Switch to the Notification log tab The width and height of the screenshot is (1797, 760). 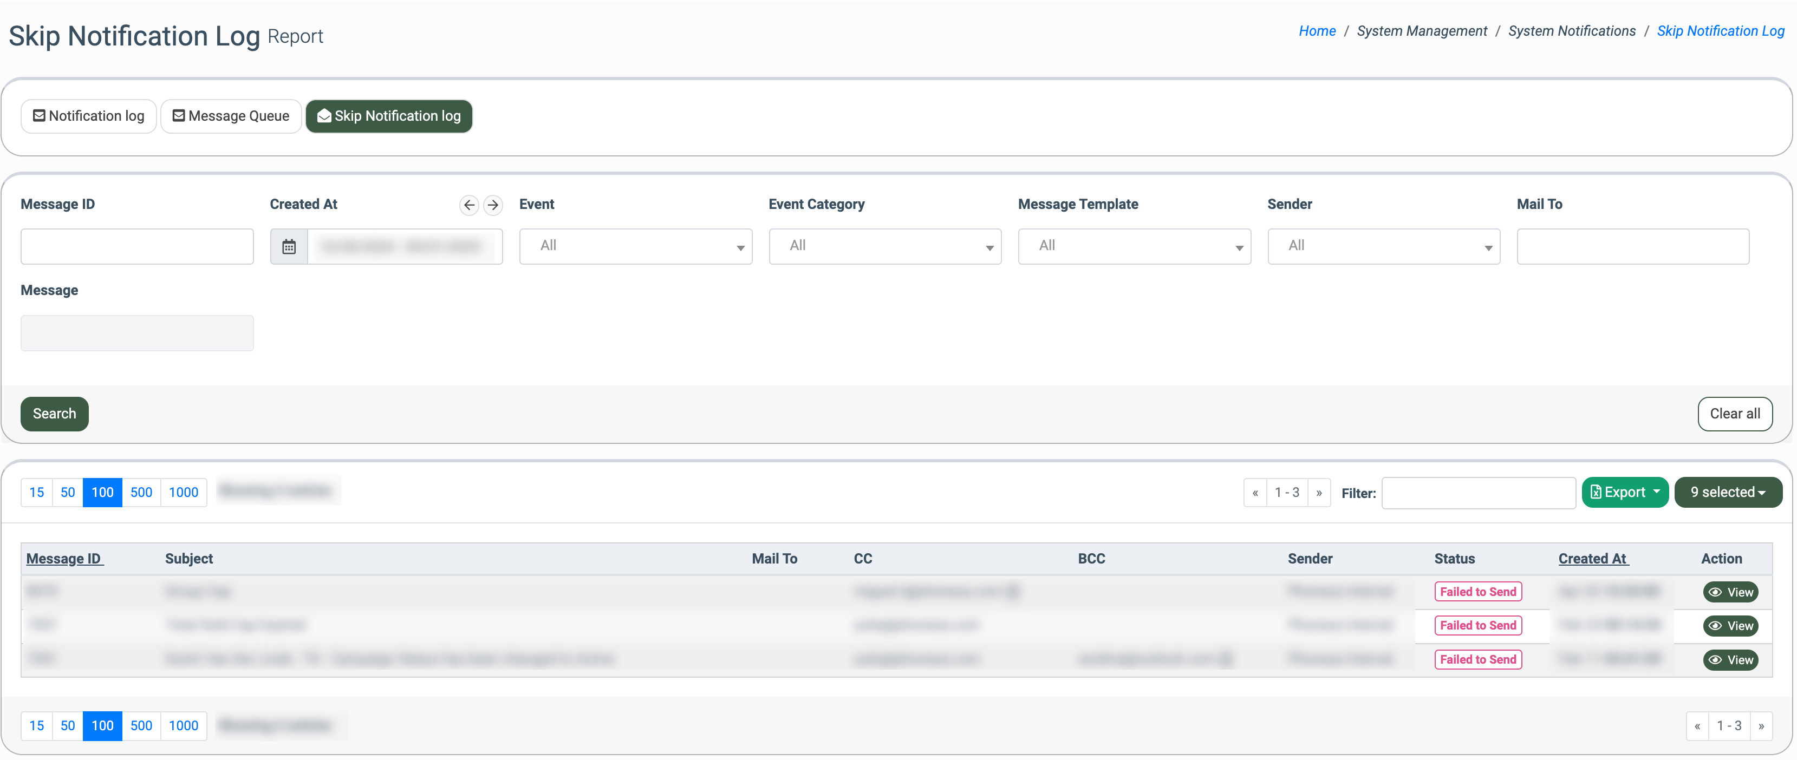tap(89, 116)
